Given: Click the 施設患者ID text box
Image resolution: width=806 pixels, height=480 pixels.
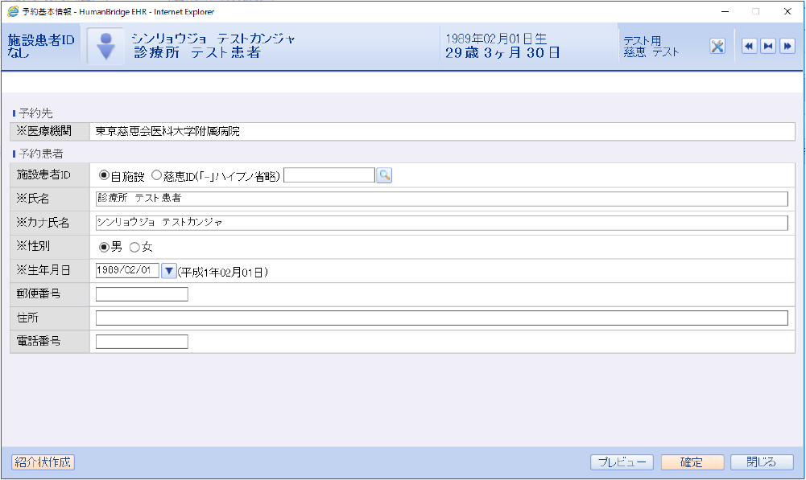Looking at the screenshot, I should pyautogui.click(x=329, y=175).
